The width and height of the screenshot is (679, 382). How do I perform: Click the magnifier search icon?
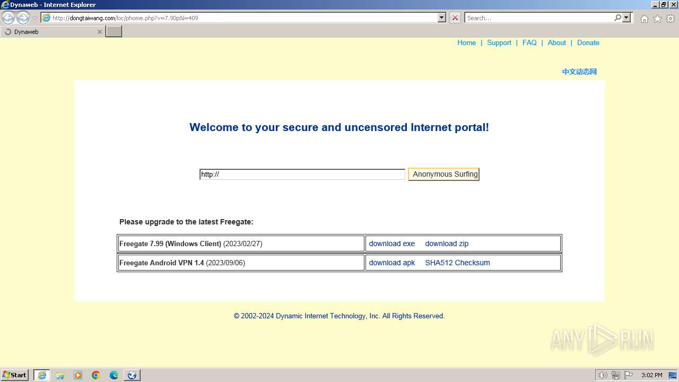point(617,18)
